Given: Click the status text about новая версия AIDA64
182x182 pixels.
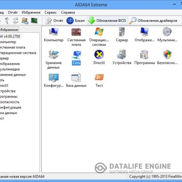Looking at the screenshot, I should (22, 177).
